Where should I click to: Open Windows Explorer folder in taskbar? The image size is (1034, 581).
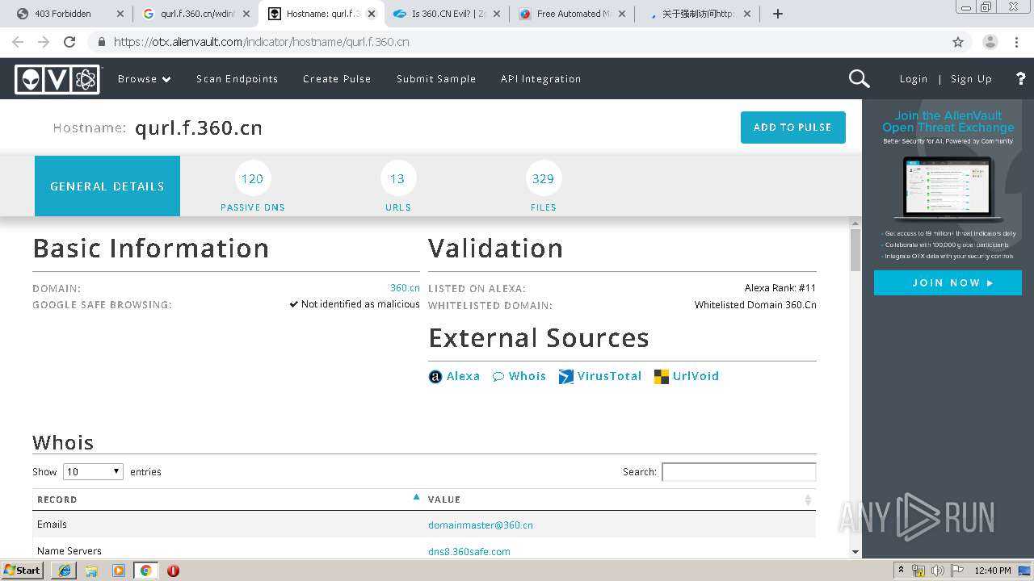pyautogui.click(x=91, y=571)
